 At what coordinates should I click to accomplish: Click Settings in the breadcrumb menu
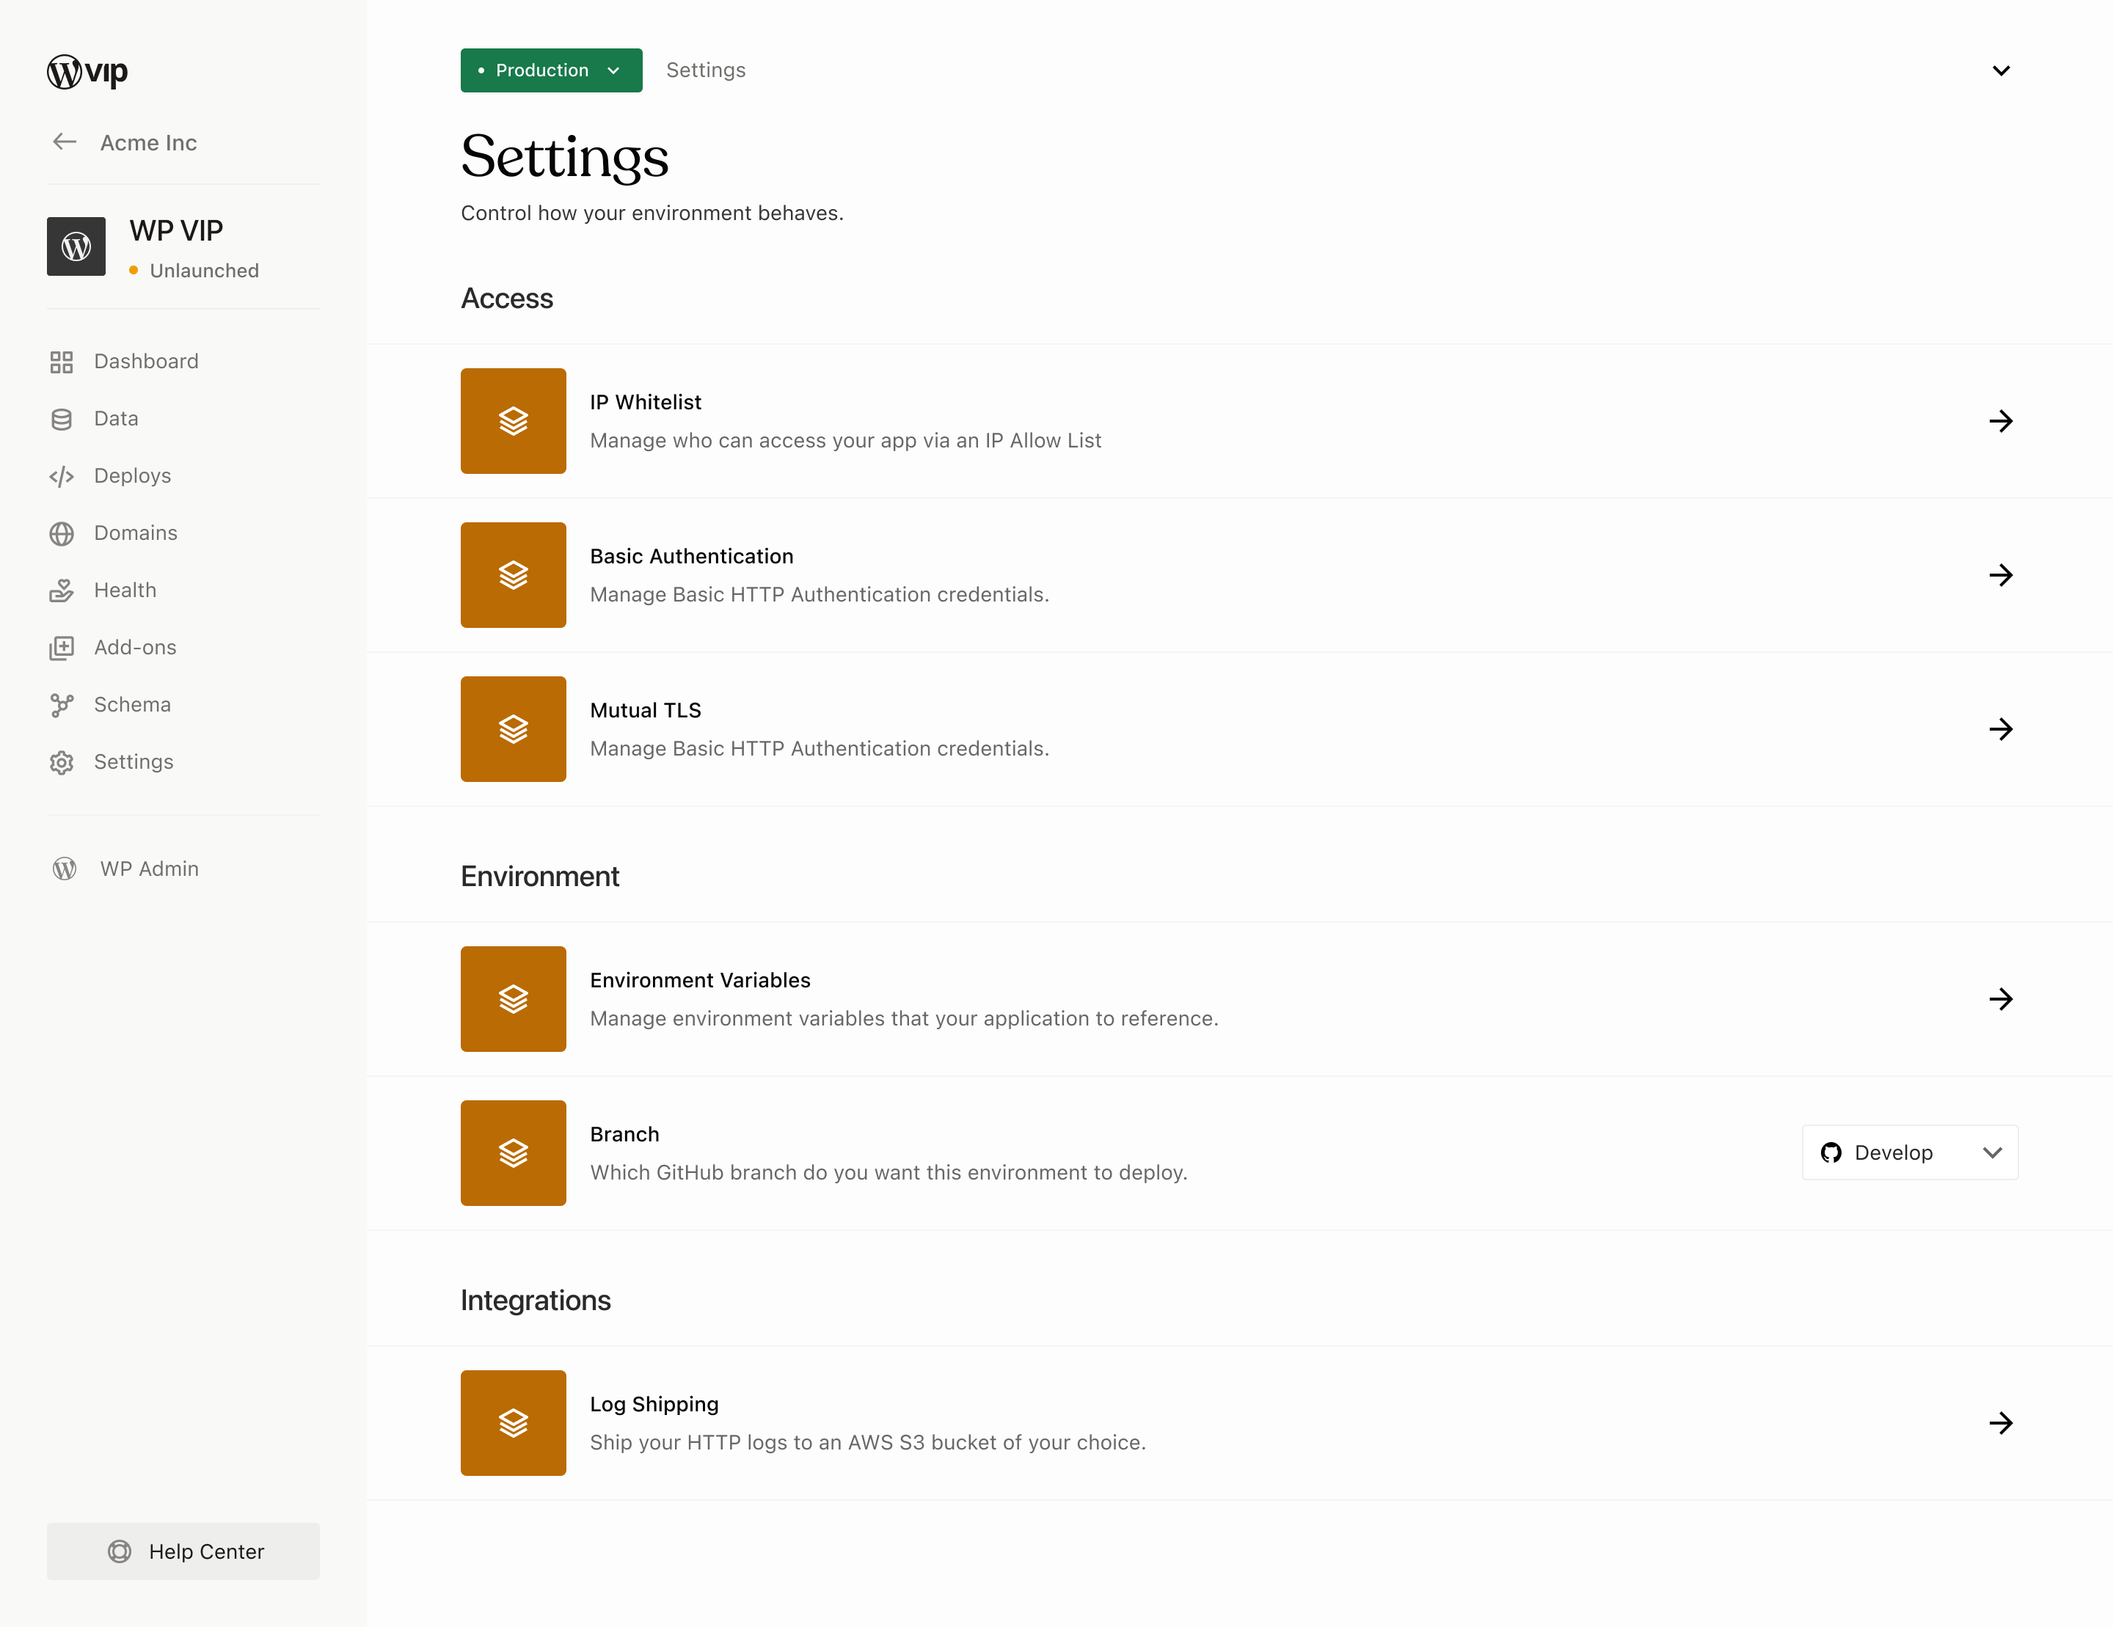pyautogui.click(x=706, y=70)
